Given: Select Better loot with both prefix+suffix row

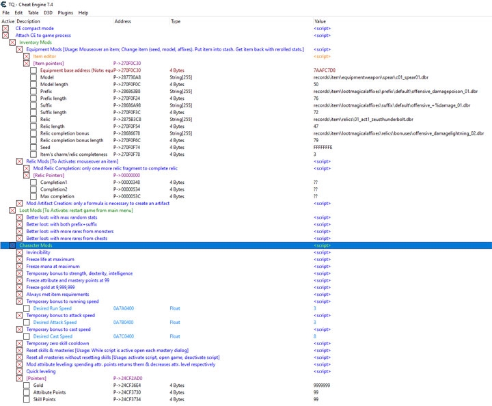Looking at the screenshot, I should click(x=61, y=224).
